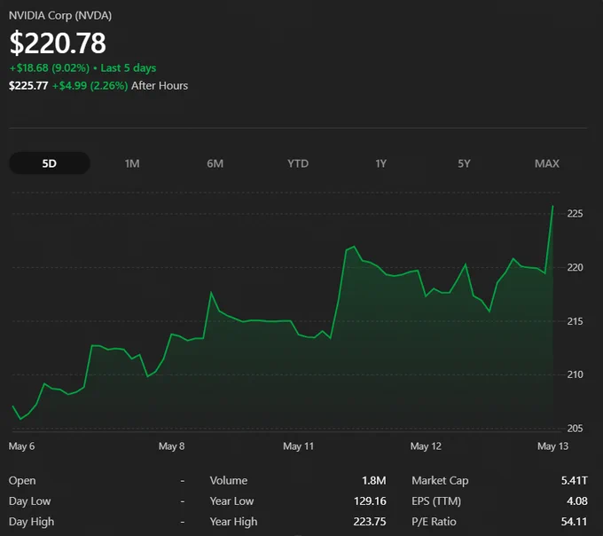Show the MAX chart range
This screenshot has width=603, height=536.
tap(547, 163)
